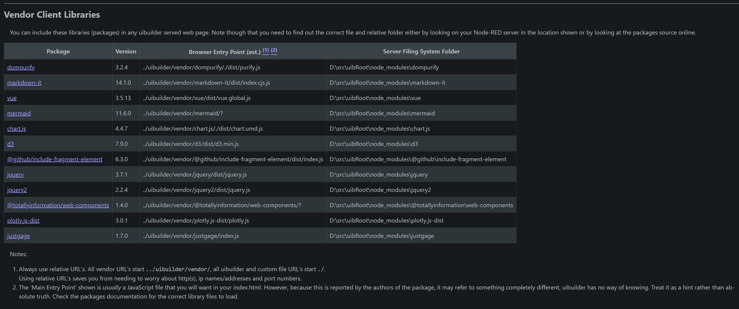This screenshot has width=739, height=309.
Task: Open the dompurify package link
Action: click(21, 67)
